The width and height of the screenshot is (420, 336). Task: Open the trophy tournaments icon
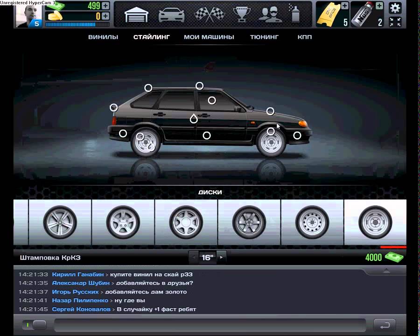pyautogui.click(x=241, y=14)
